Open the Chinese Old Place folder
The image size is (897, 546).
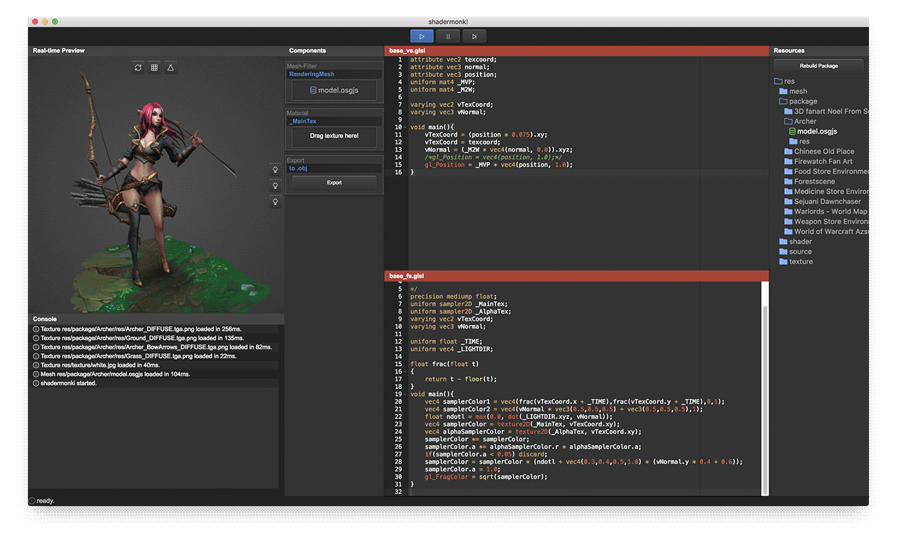click(x=819, y=151)
